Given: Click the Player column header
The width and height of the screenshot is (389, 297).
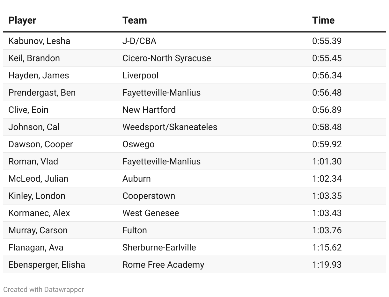Looking at the screenshot, I should click(22, 20).
